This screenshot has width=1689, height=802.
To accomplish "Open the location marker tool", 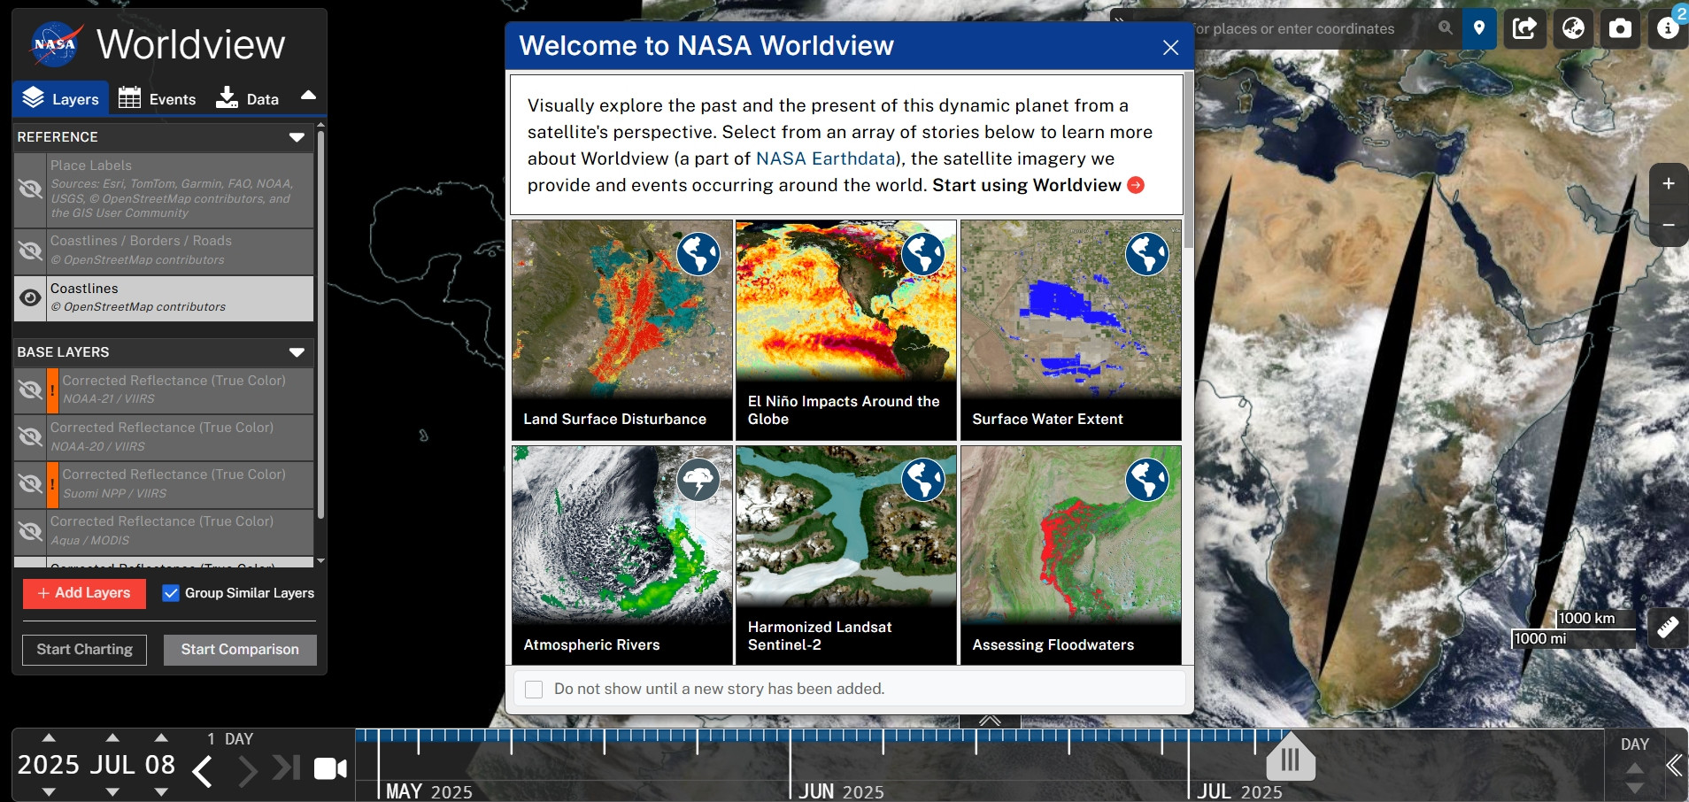I will tap(1478, 28).
